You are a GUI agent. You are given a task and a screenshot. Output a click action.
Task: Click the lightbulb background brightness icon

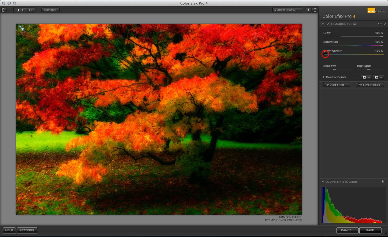click(x=309, y=10)
